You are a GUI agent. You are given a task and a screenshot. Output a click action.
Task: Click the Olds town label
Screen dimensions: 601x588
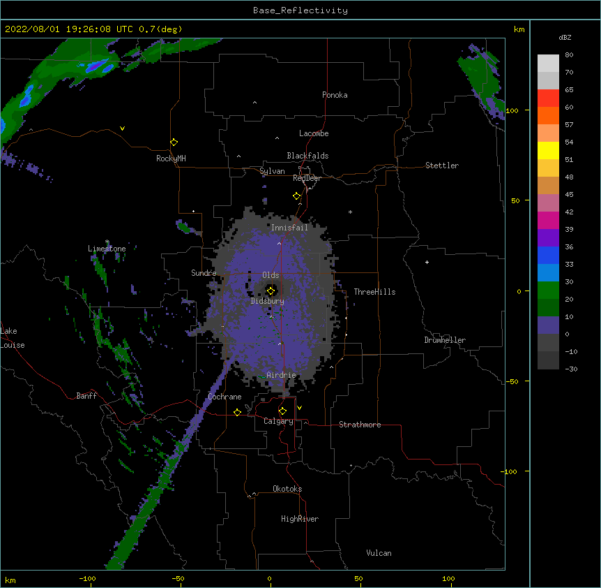[x=271, y=275]
